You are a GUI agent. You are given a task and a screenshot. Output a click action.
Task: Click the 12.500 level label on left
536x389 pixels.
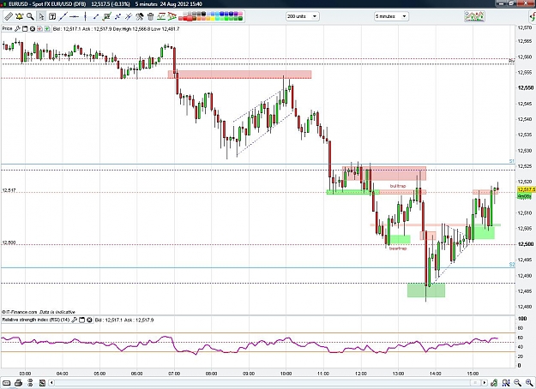click(9, 242)
